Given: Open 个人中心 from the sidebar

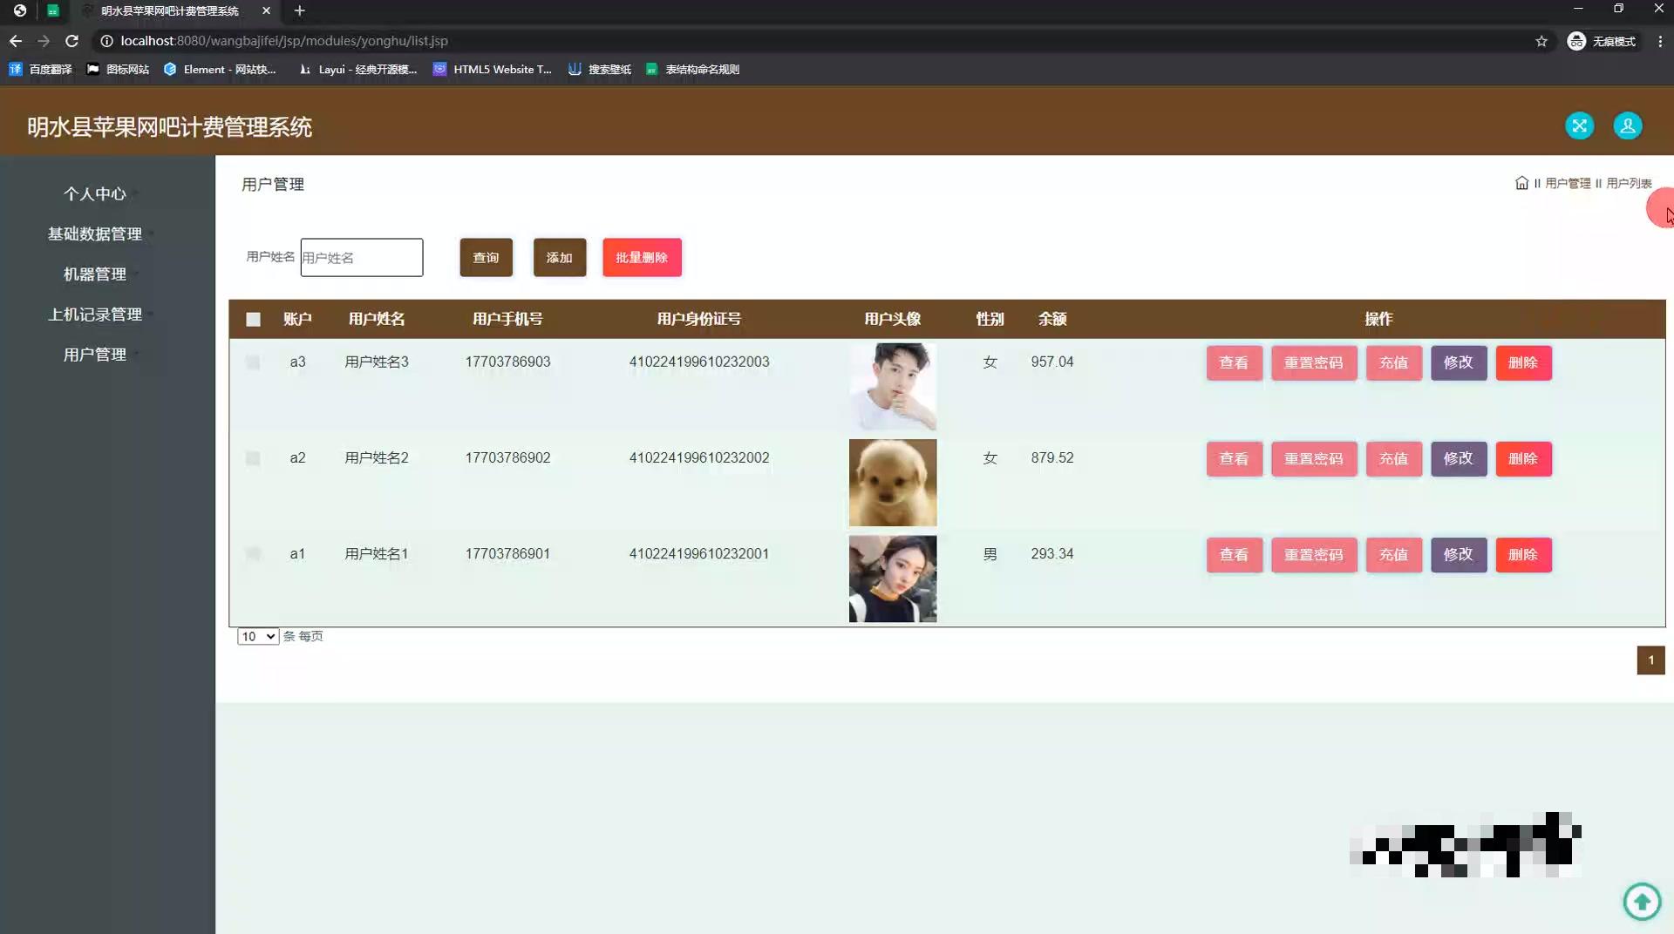Looking at the screenshot, I should 96,193.
